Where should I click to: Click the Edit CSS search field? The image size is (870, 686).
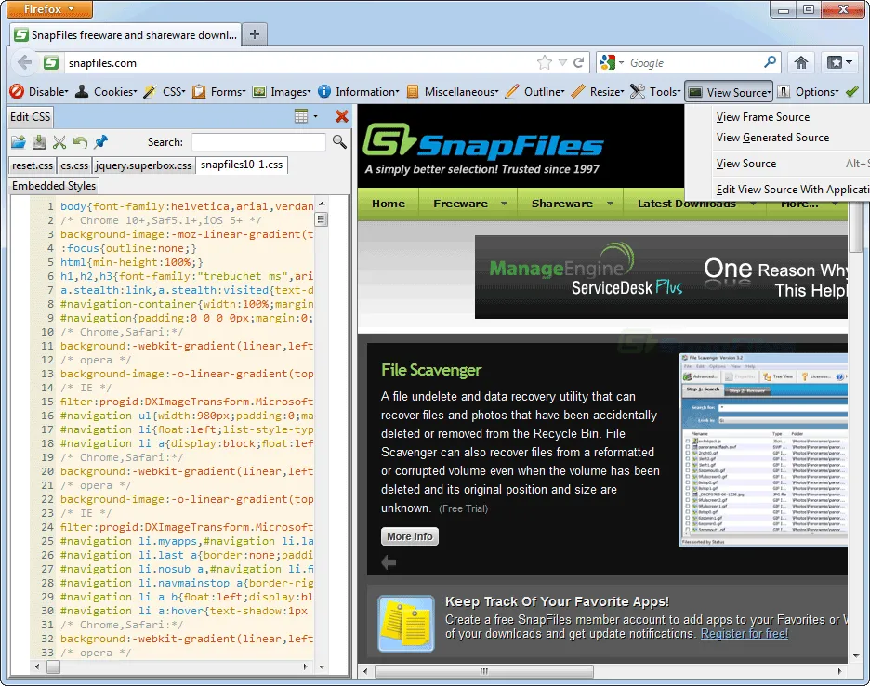[x=258, y=142]
